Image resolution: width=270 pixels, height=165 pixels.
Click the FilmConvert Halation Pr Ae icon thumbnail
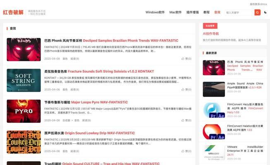pyautogui.click(x=214, y=132)
